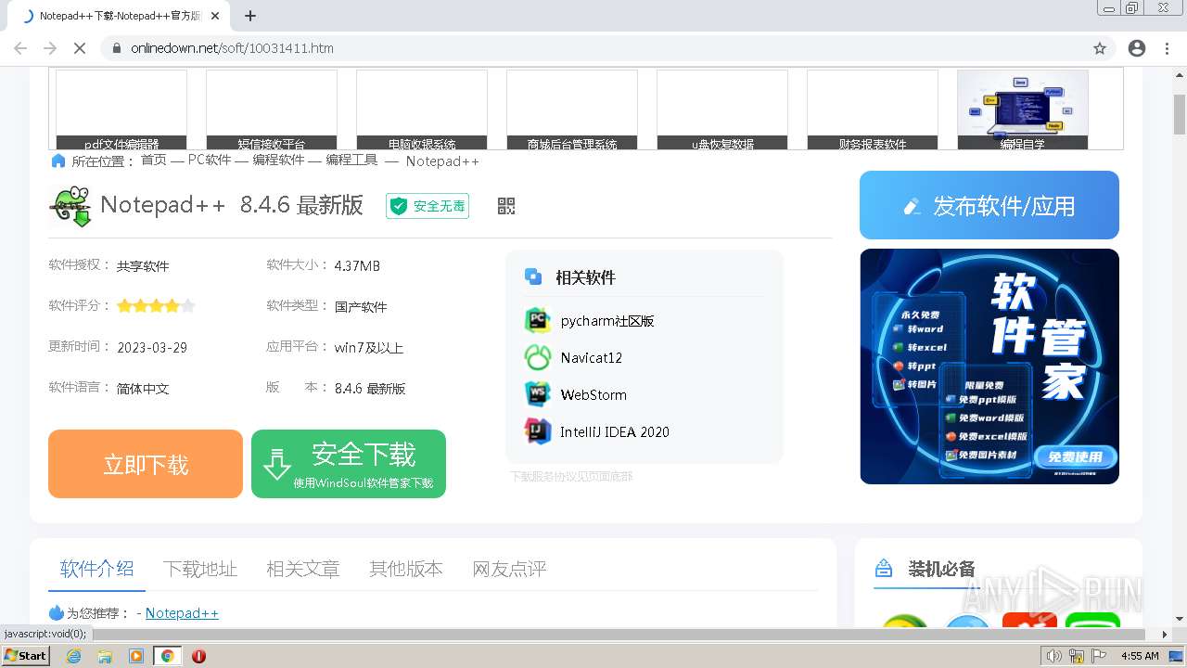Image resolution: width=1187 pixels, height=668 pixels.
Task: Click the orange 立即下载 button
Action: (146, 464)
